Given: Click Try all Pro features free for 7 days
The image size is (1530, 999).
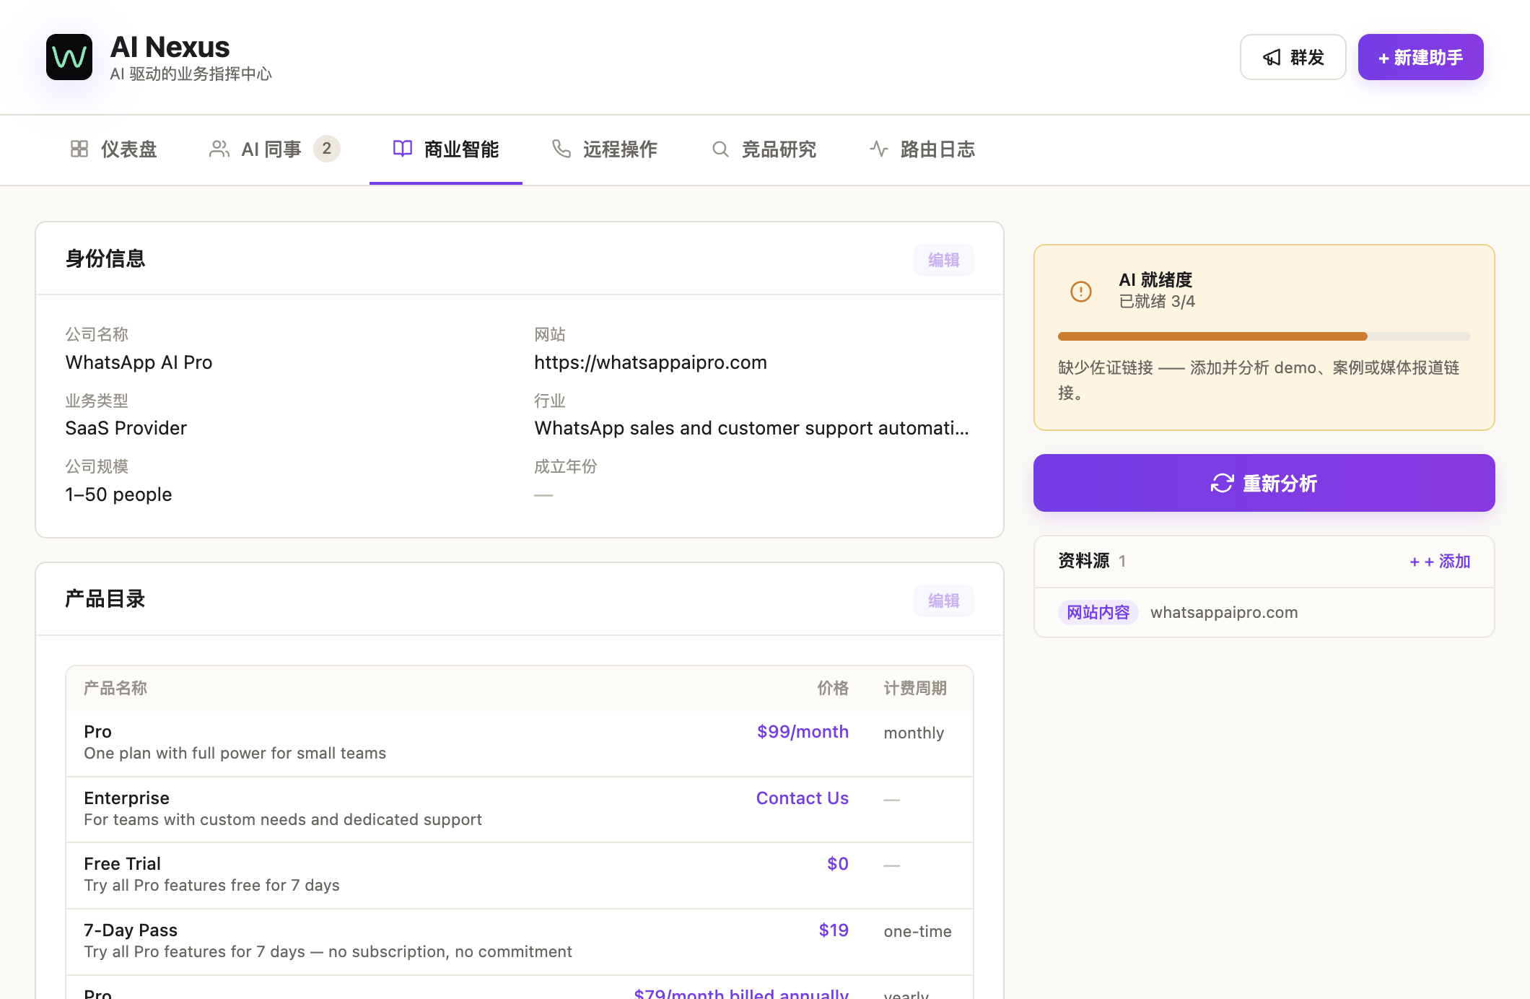Looking at the screenshot, I should point(211,885).
